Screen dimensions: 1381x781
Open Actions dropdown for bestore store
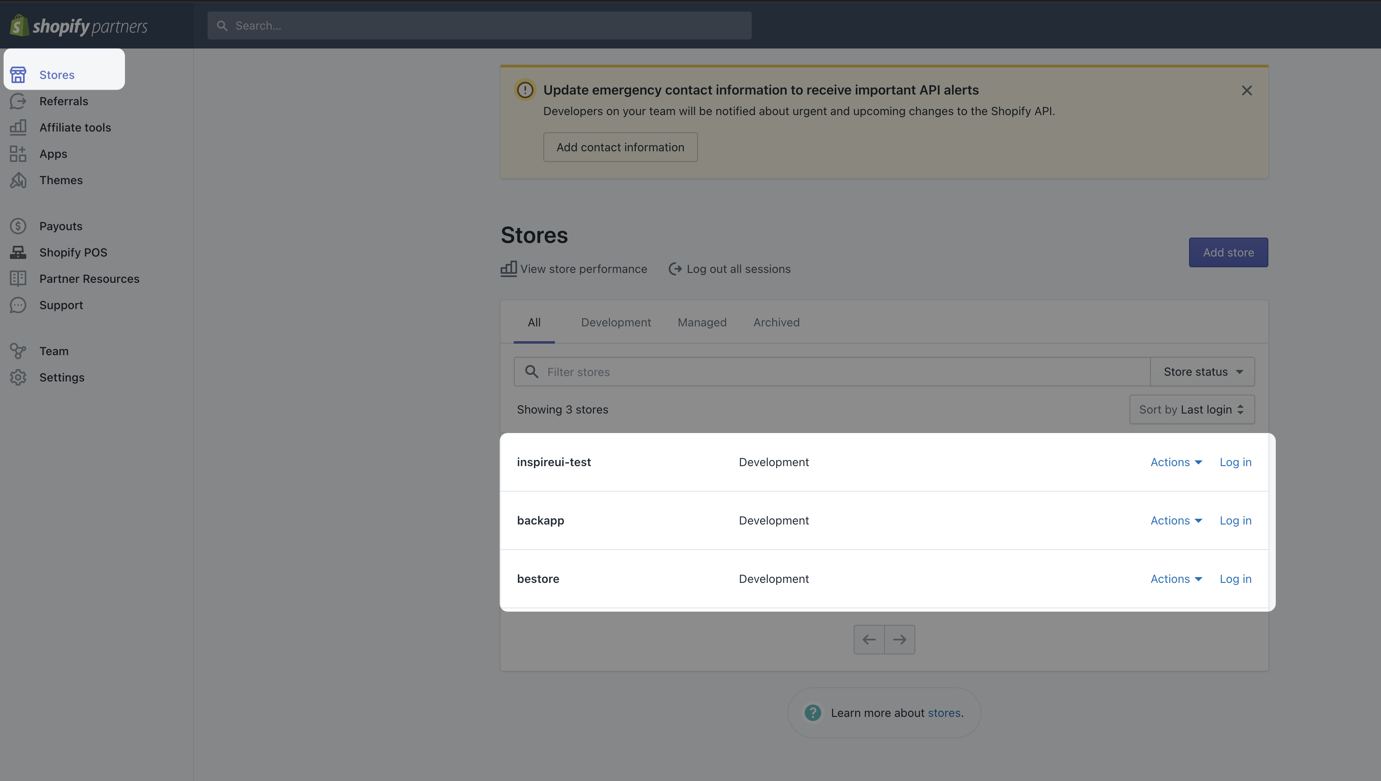(x=1175, y=579)
